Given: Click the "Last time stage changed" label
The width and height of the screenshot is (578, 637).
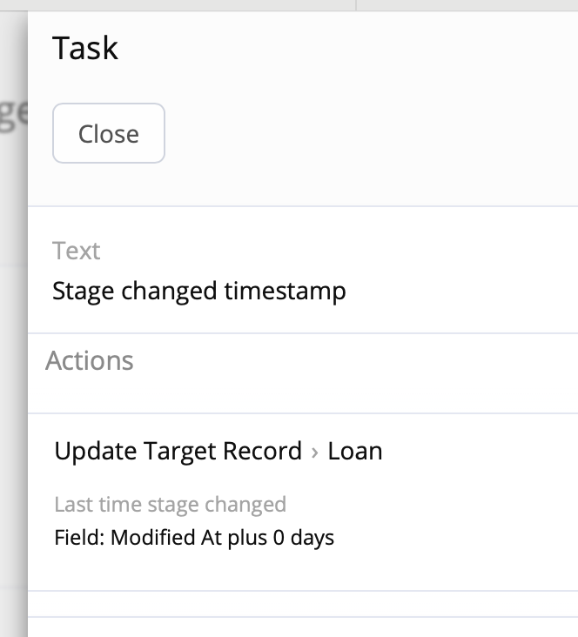Looking at the screenshot, I should [x=170, y=505].
